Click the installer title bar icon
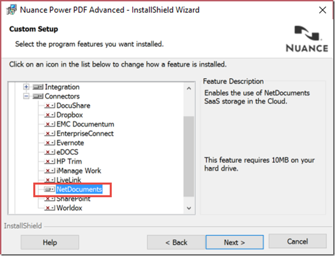Screen dimensions: 335x256 (11, 9)
